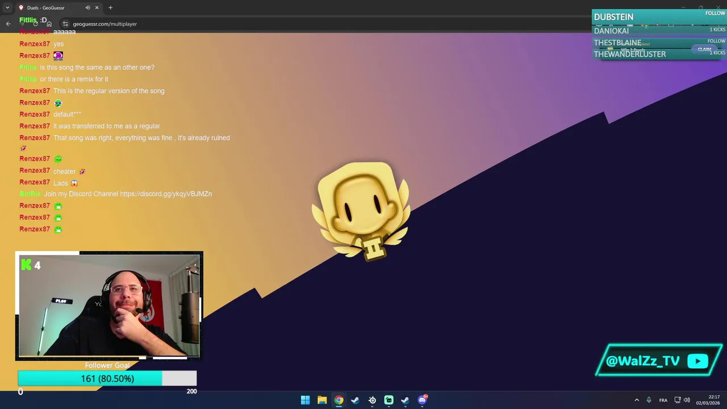Mute the GeoGuessr tab audio icon

87,8
